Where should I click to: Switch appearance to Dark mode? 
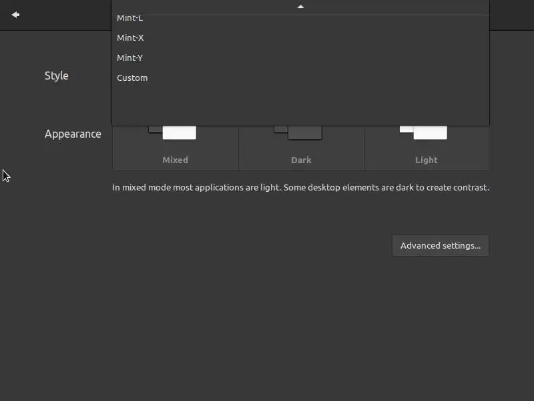tap(302, 148)
